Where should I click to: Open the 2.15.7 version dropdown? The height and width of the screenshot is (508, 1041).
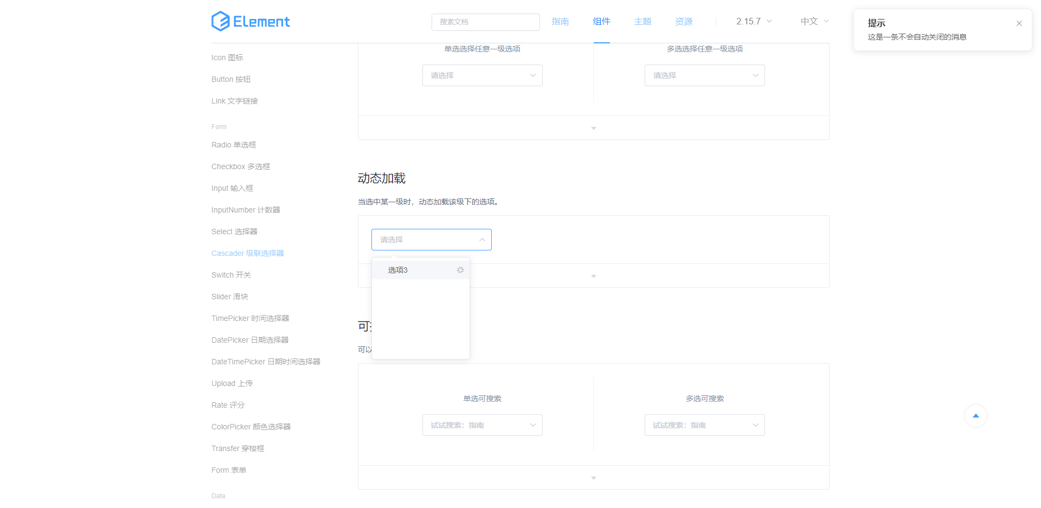[753, 21]
